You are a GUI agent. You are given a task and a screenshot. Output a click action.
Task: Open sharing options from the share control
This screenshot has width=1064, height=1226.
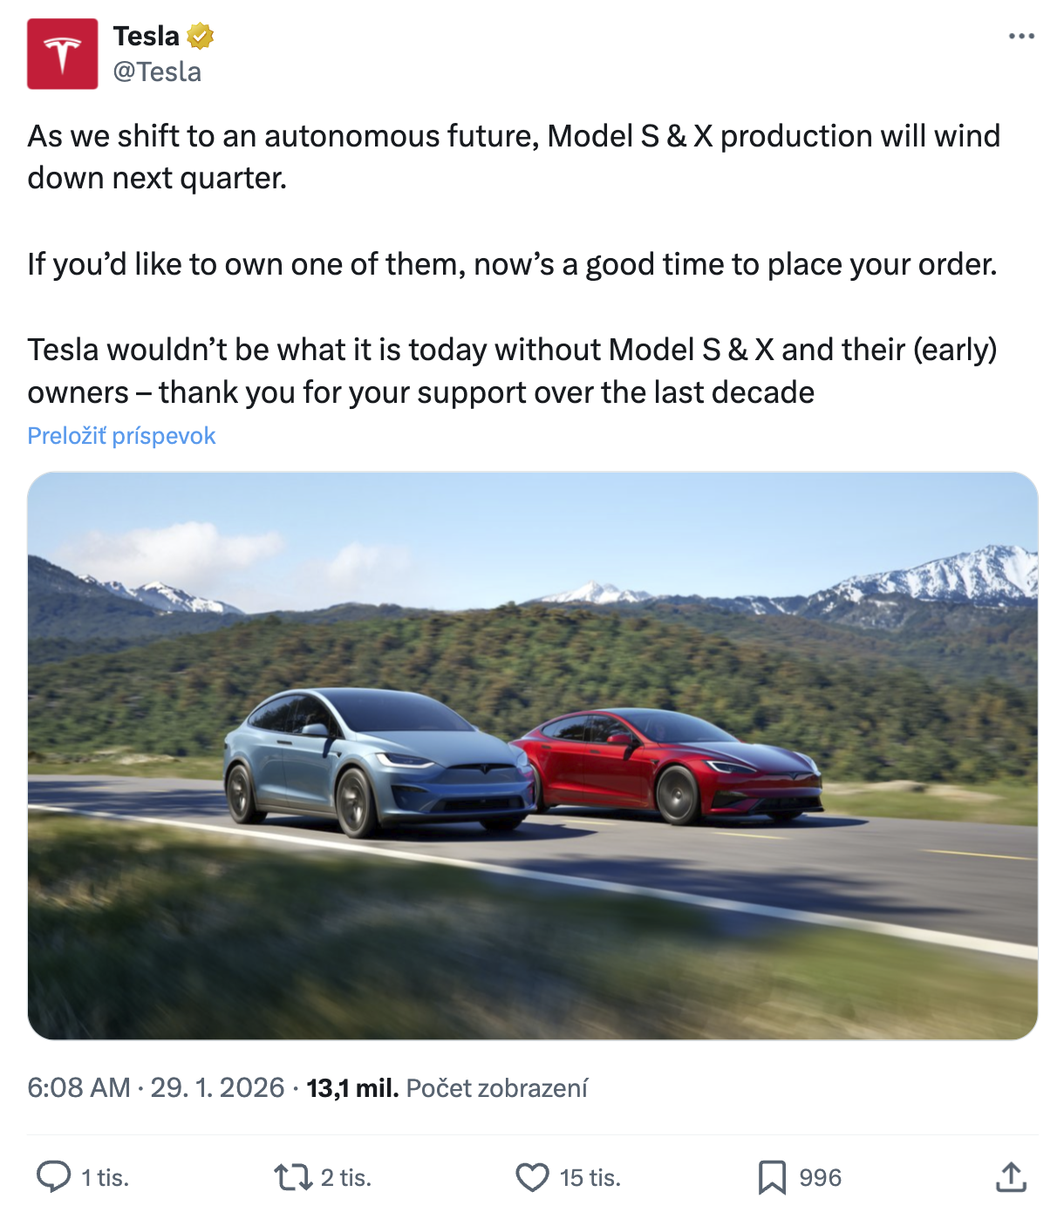[1012, 1178]
